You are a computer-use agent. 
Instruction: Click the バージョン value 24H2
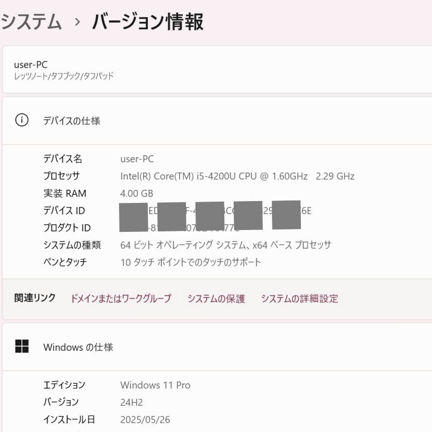[132, 402]
